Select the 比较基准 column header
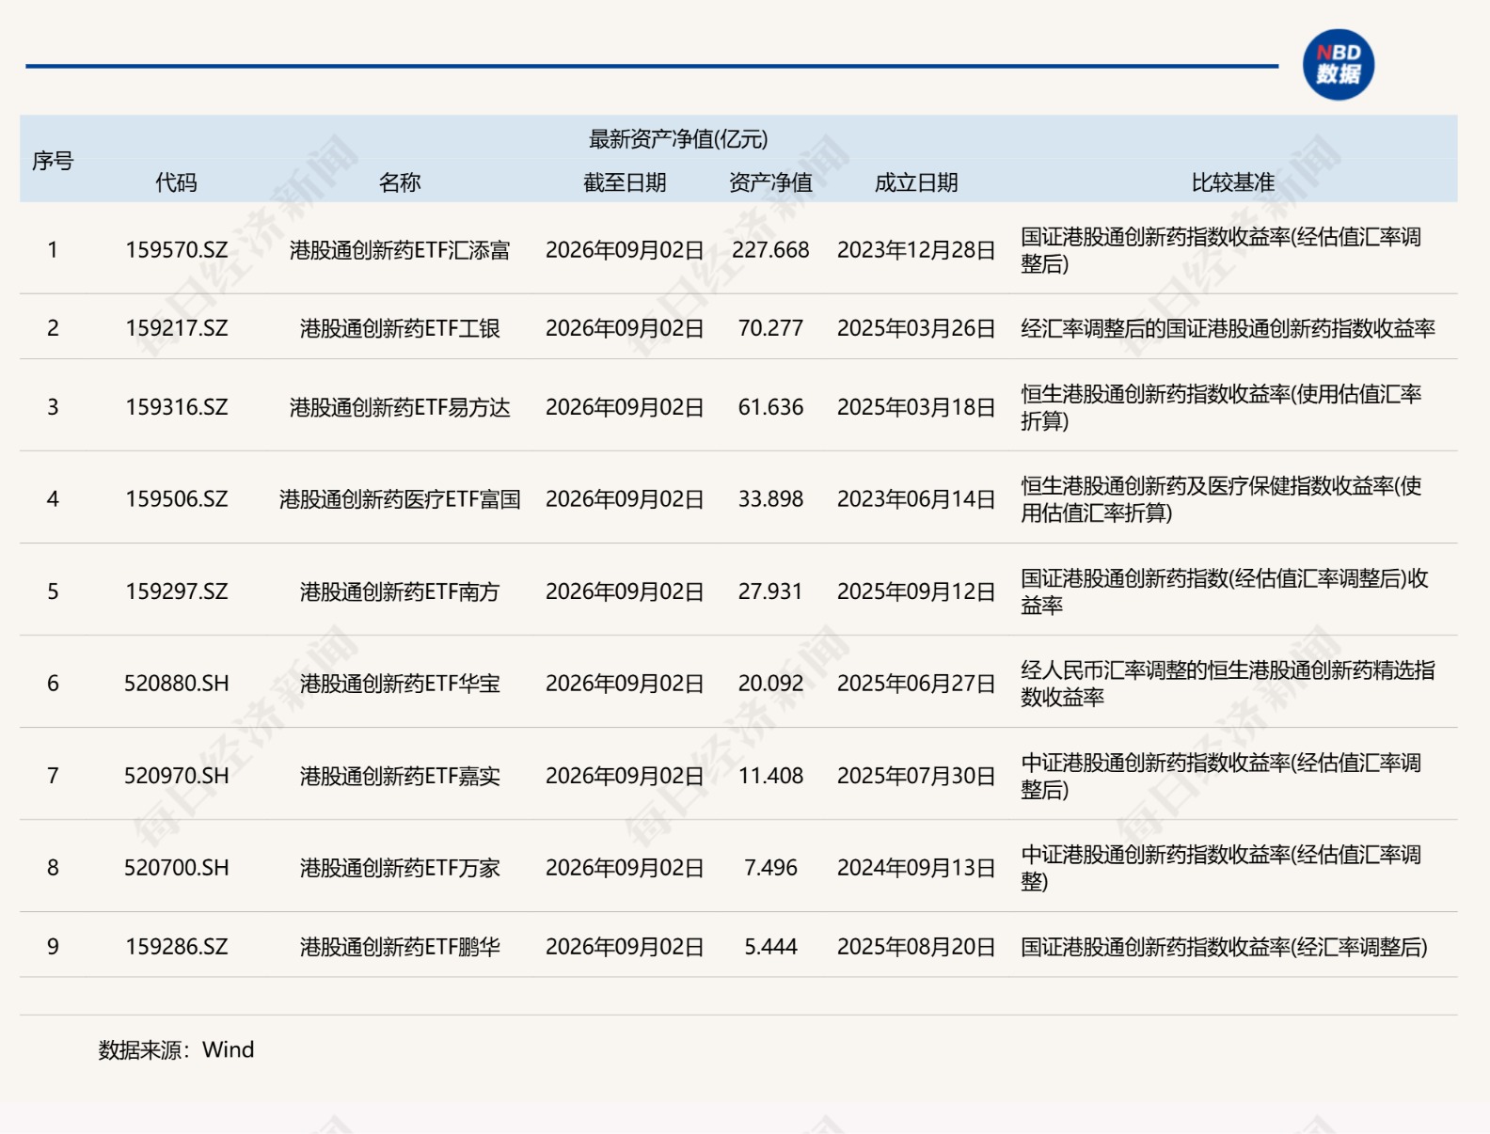Screen dimensions: 1490x1134 pos(1233,182)
